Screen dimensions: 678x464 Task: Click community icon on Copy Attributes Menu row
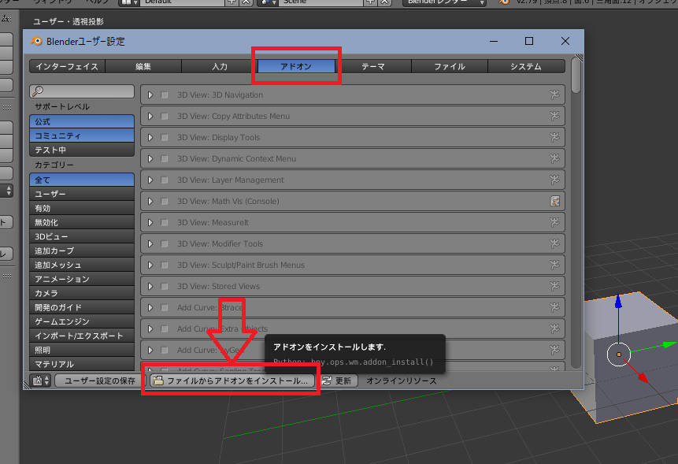555,116
